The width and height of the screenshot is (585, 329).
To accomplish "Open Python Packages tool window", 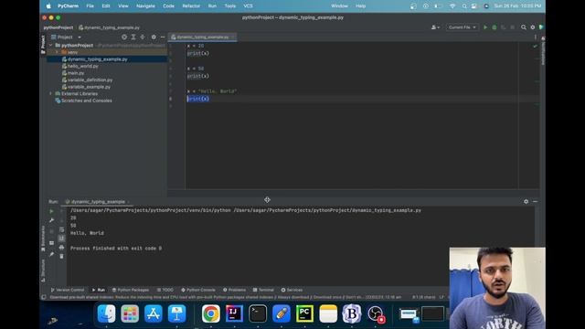I will pyautogui.click(x=131, y=290).
